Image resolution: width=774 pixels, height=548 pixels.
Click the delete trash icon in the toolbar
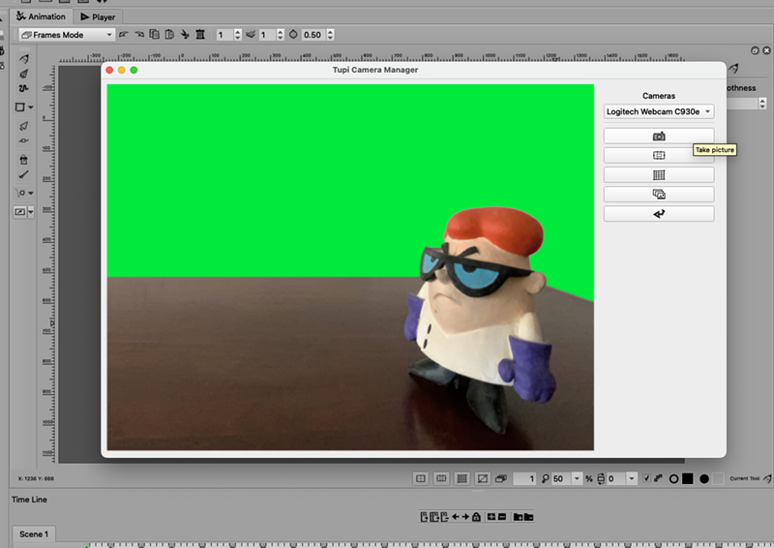tap(200, 35)
